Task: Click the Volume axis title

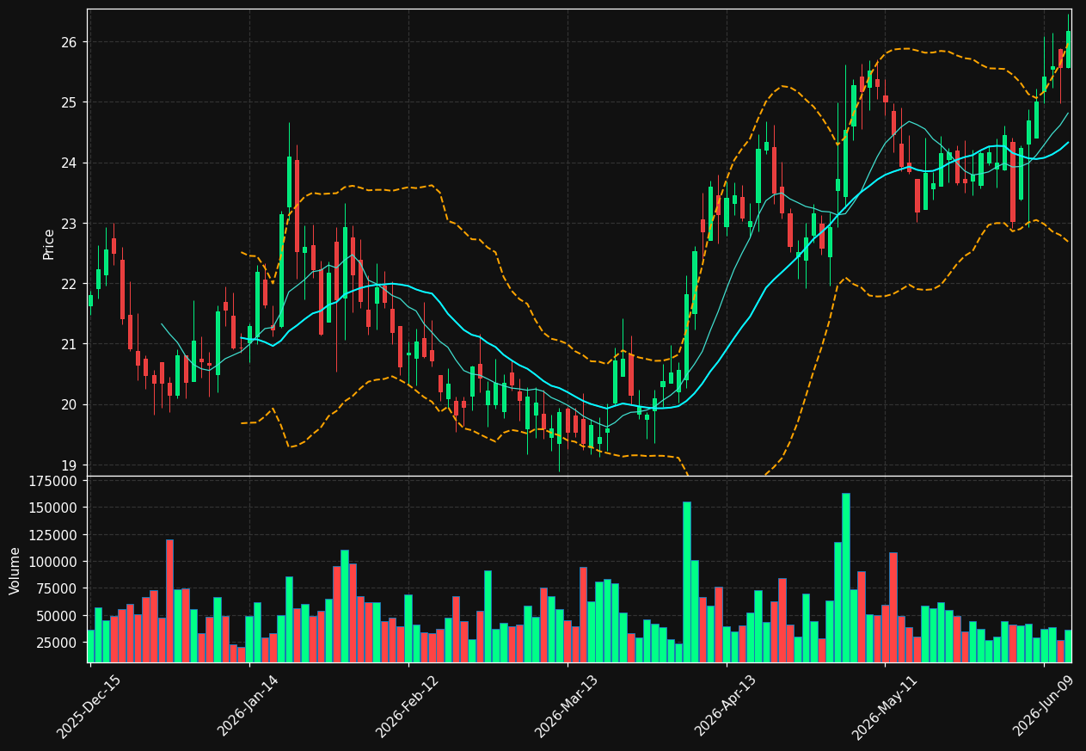Action: 15,569
